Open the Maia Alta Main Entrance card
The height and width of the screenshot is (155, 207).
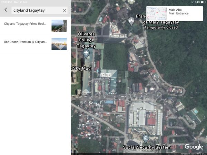175,13
